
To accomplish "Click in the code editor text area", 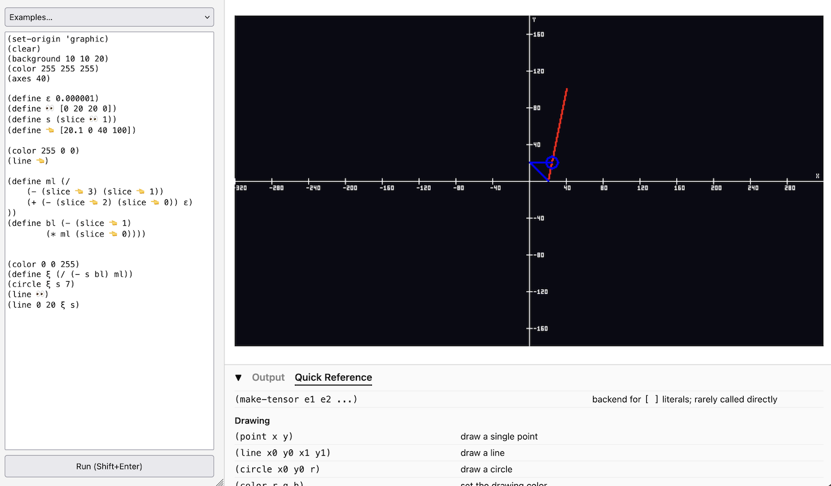I will 109,241.
